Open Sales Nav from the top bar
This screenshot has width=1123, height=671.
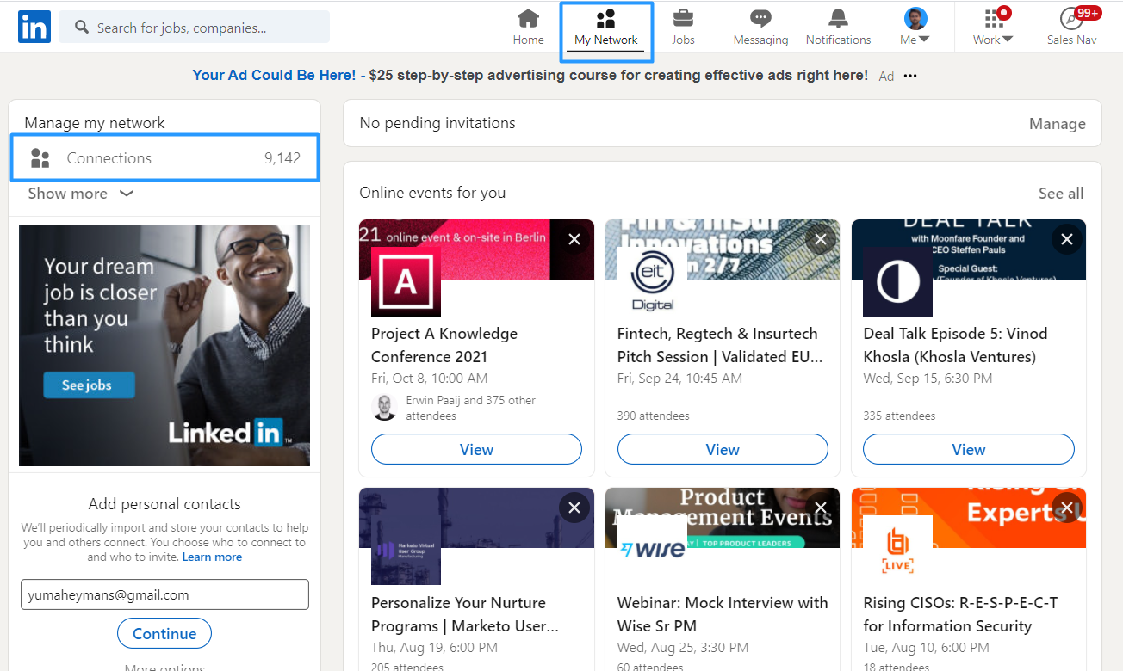coord(1072,27)
